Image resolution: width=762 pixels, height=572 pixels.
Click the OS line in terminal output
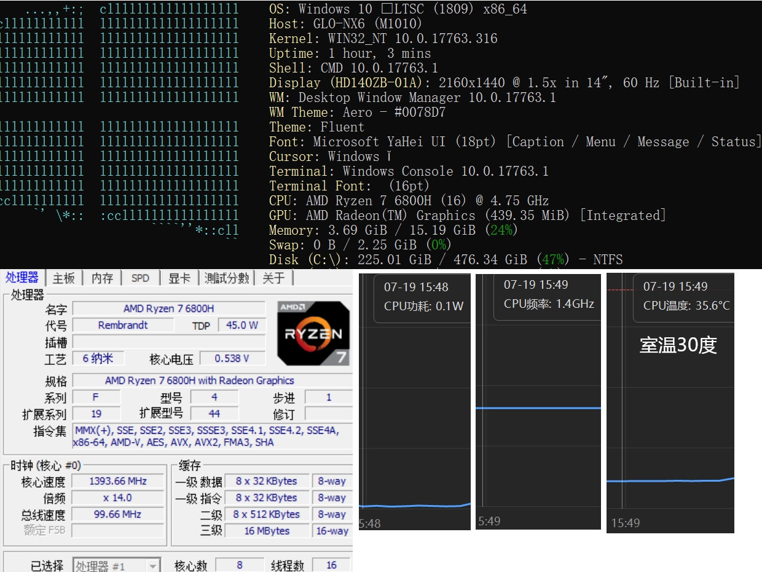coord(398,9)
